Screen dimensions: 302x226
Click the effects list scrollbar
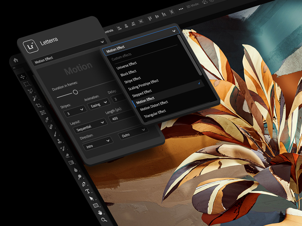coord(190,55)
